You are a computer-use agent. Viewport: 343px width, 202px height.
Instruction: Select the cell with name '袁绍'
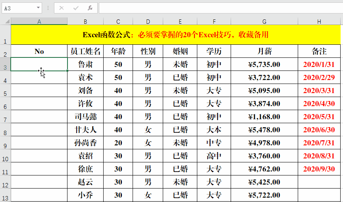tap(85, 156)
